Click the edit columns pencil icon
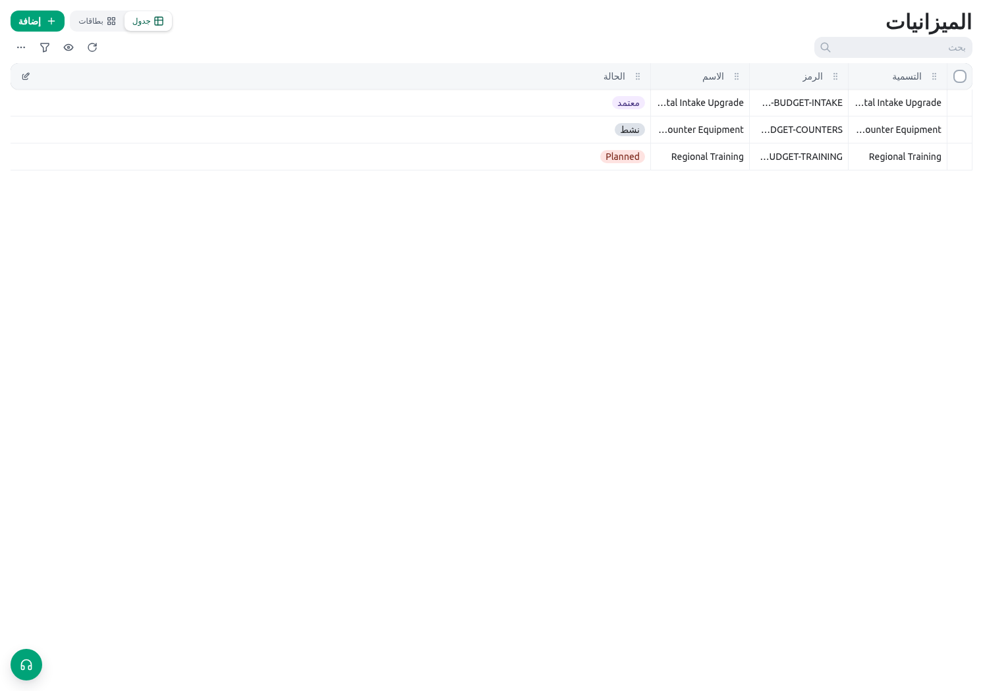983x691 pixels. click(x=26, y=76)
